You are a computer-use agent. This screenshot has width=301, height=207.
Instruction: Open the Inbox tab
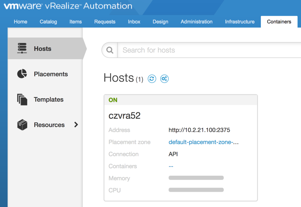pyautogui.click(x=134, y=22)
